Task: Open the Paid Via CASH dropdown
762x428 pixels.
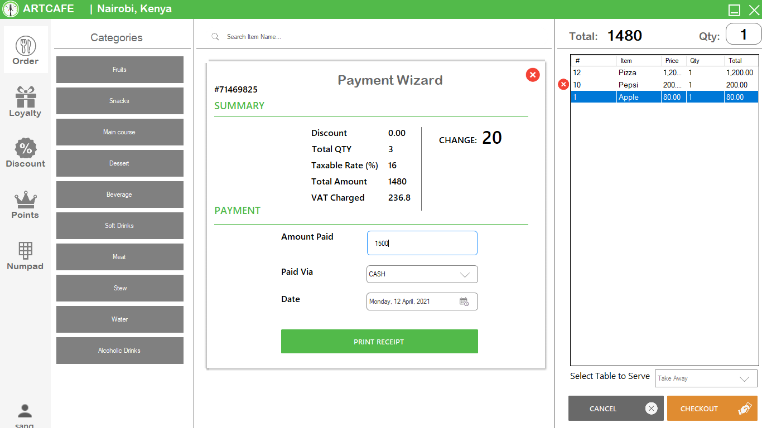Action: point(422,274)
